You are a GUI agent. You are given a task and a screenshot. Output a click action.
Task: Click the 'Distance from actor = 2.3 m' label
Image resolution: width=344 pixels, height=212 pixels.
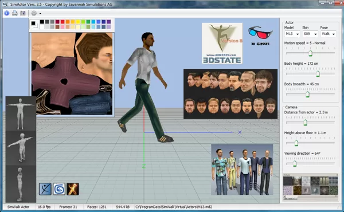coord(306,112)
